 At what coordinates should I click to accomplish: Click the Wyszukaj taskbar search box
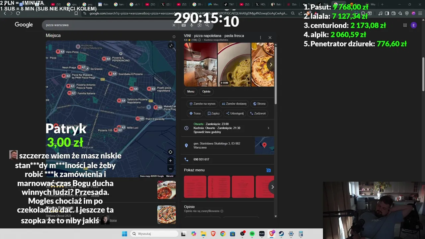[x=154, y=234]
